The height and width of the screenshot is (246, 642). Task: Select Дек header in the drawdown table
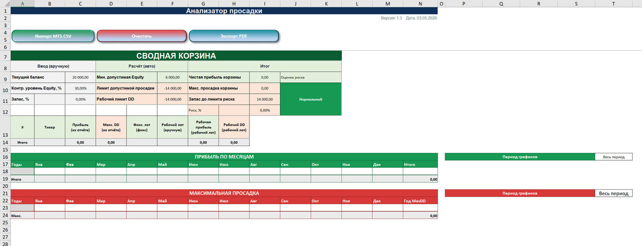pyautogui.click(x=388, y=201)
